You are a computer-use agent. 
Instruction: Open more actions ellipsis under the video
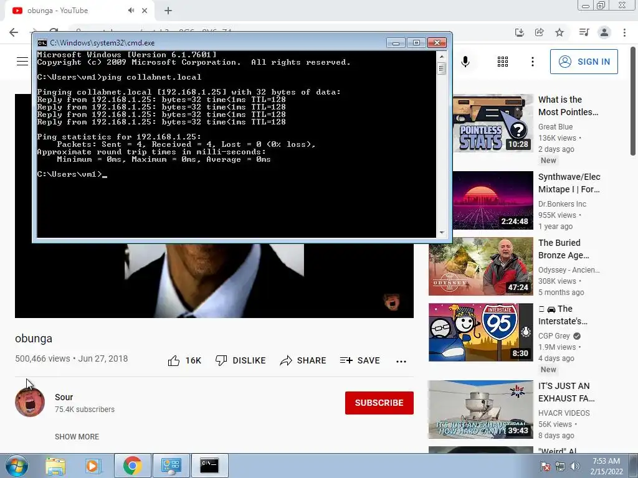pos(401,362)
